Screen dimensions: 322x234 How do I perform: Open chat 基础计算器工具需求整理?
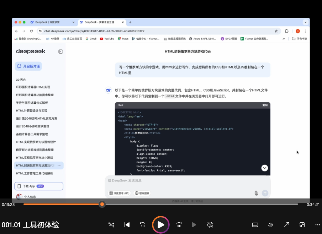click(32, 134)
